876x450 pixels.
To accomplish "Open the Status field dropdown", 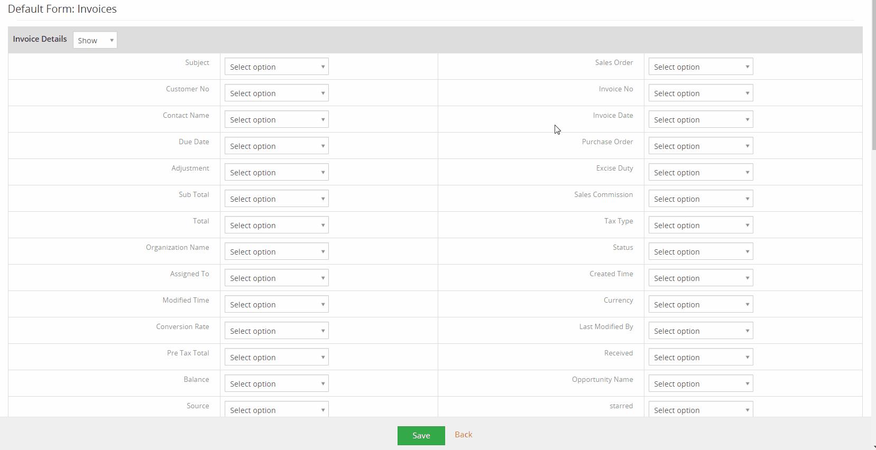I will (700, 251).
